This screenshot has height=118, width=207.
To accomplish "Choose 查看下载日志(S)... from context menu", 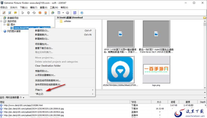I will pos(62,48).
